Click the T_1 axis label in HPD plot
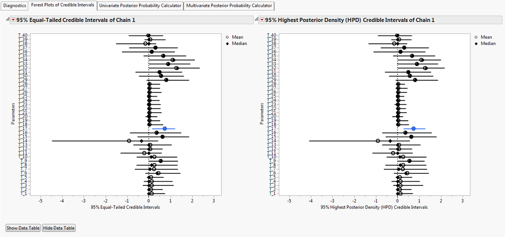The width and height of the screenshot is (505, 237). pyautogui.click(x=273, y=194)
